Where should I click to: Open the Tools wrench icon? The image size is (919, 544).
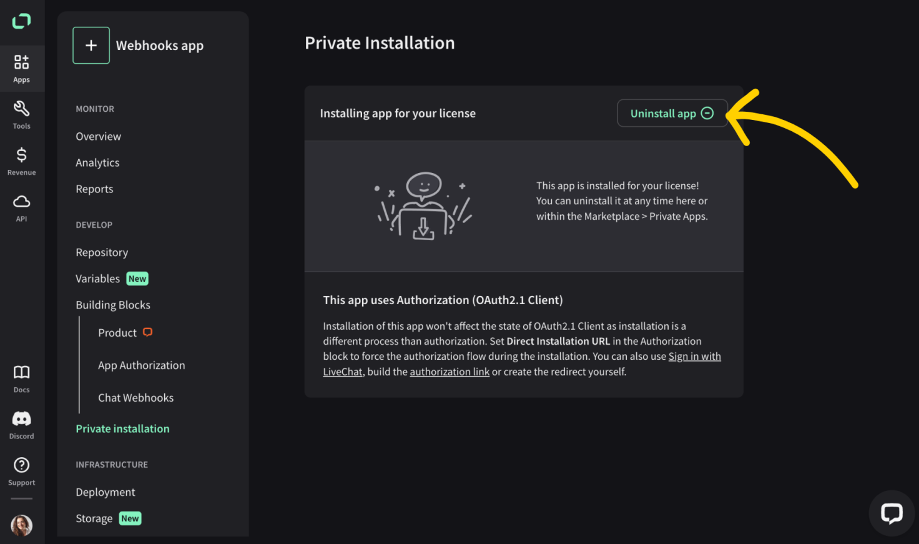(x=22, y=115)
